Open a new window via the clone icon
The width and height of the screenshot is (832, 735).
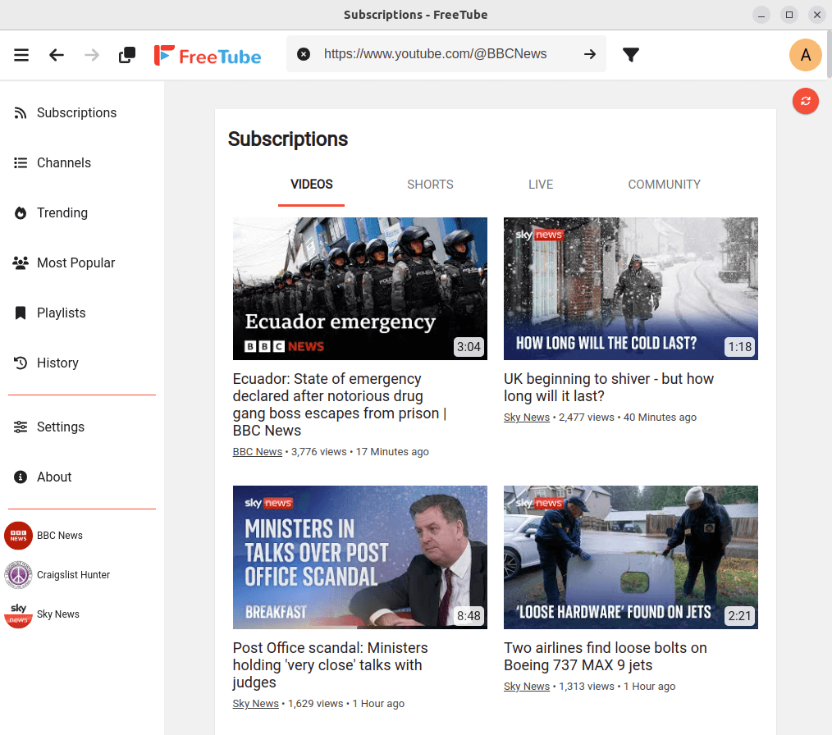tap(127, 55)
